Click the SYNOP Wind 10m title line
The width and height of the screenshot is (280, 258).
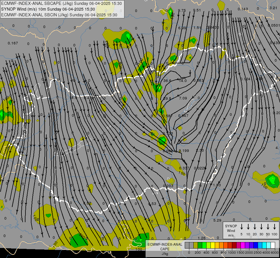[48, 9]
